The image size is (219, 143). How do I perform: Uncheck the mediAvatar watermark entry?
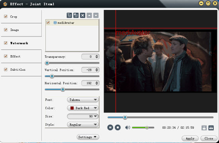(48, 22)
